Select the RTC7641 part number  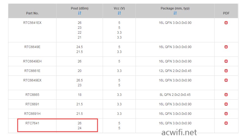[32, 123]
